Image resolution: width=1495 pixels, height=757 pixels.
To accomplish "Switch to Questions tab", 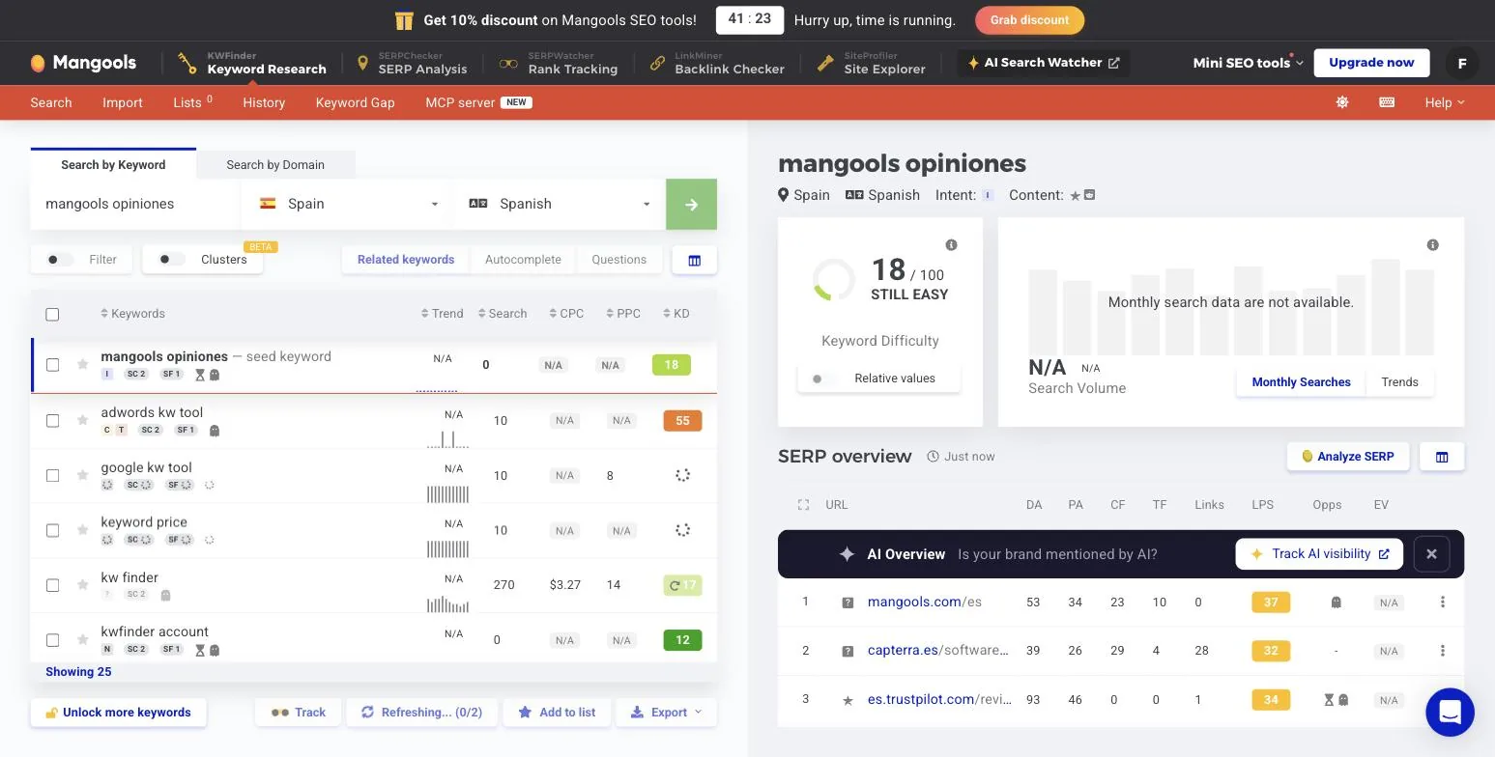I will 618,260.
